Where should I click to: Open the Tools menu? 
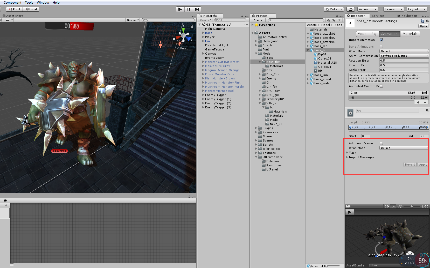click(29, 3)
